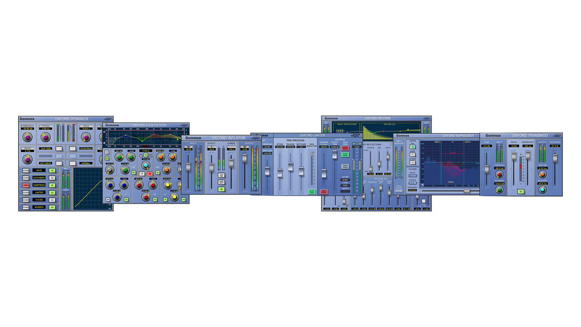Click the Transmod Rise Time knob
This screenshot has width=581, height=327.
pos(543,174)
